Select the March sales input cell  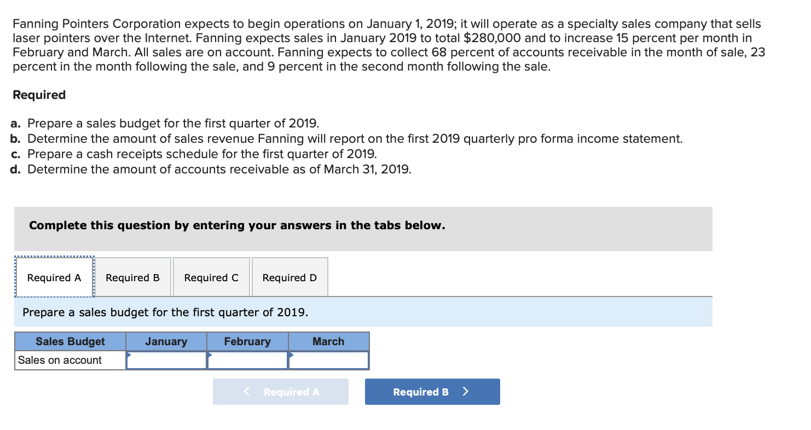coord(328,361)
